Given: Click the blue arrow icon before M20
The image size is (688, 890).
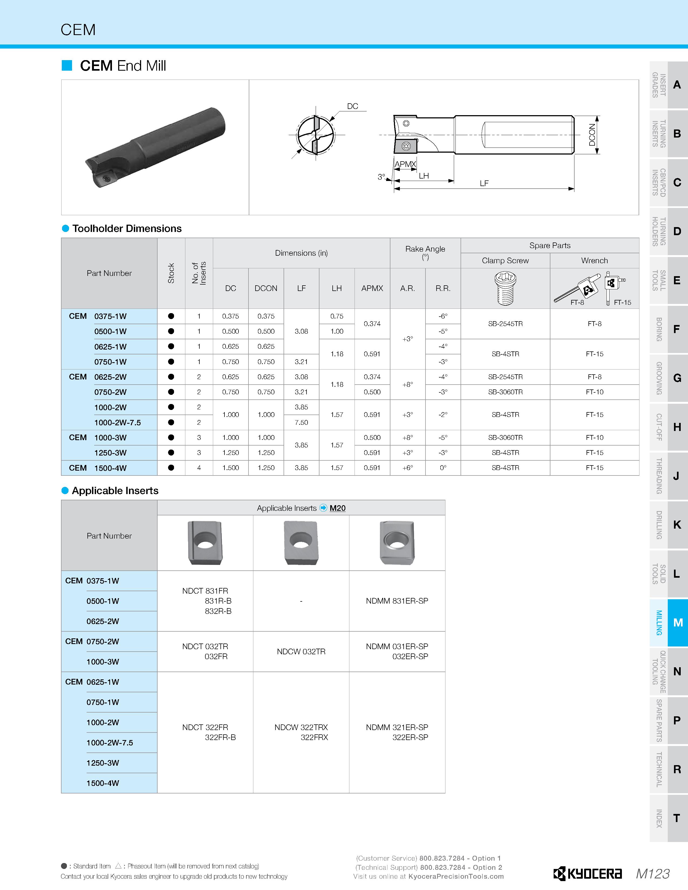Looking at the screenshot, I should point(323,508).
